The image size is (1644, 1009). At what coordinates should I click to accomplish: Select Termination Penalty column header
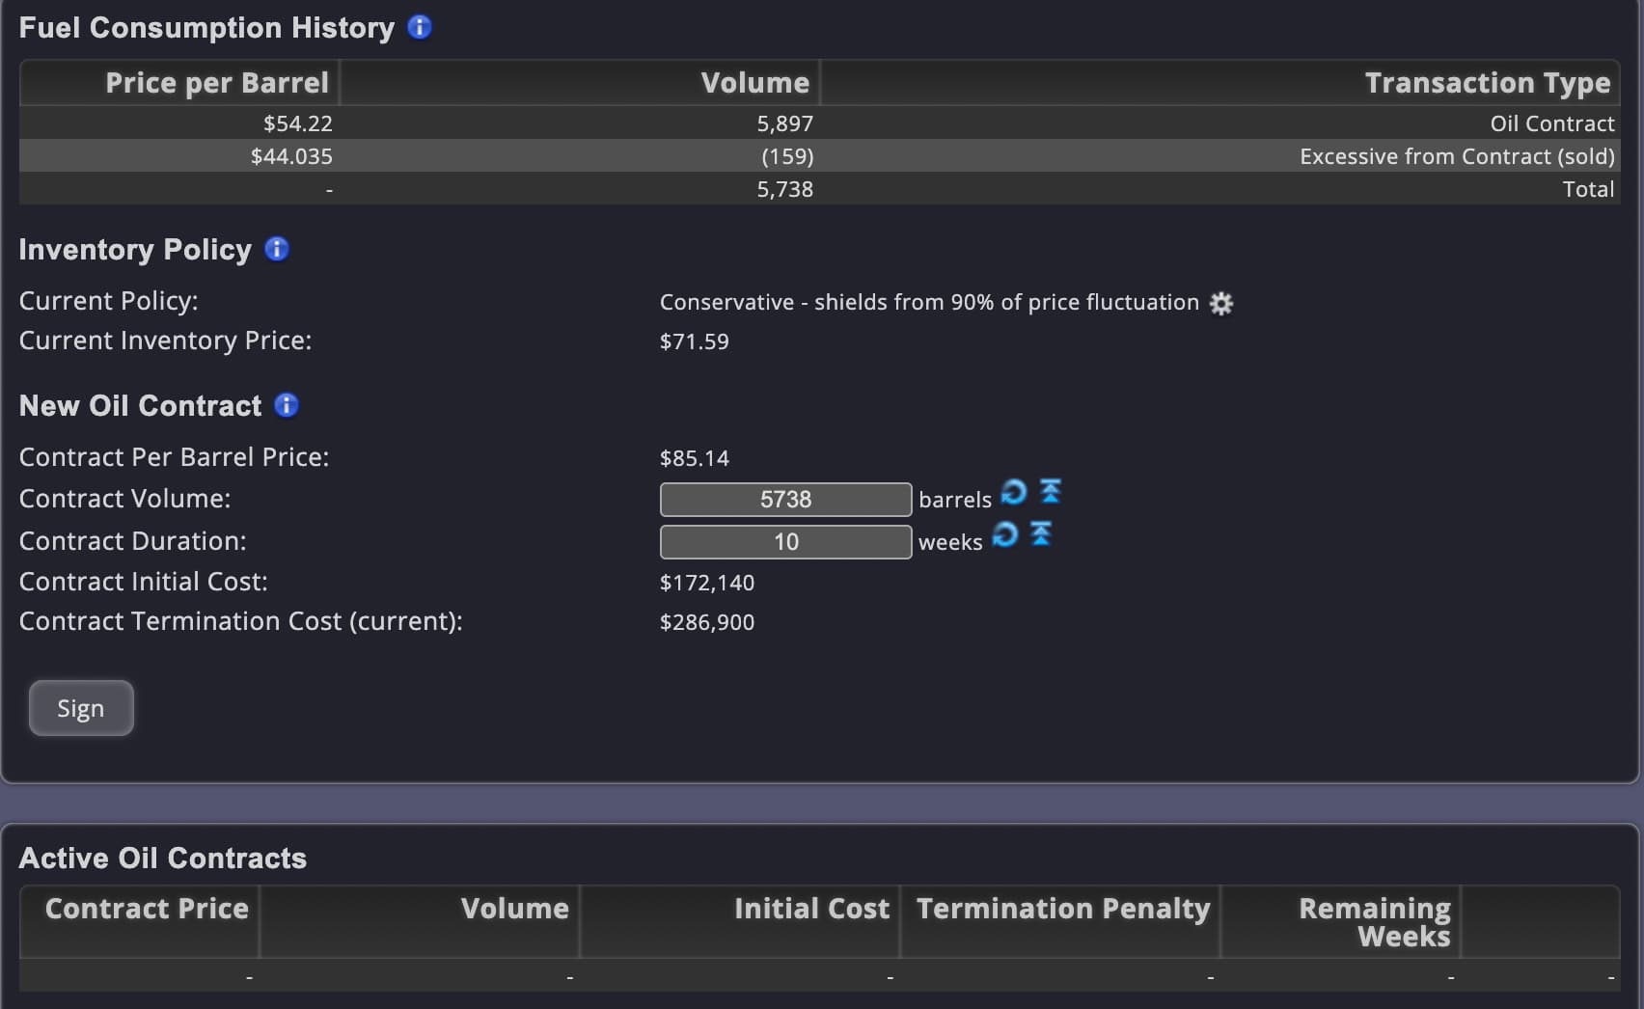(1061, 921)
